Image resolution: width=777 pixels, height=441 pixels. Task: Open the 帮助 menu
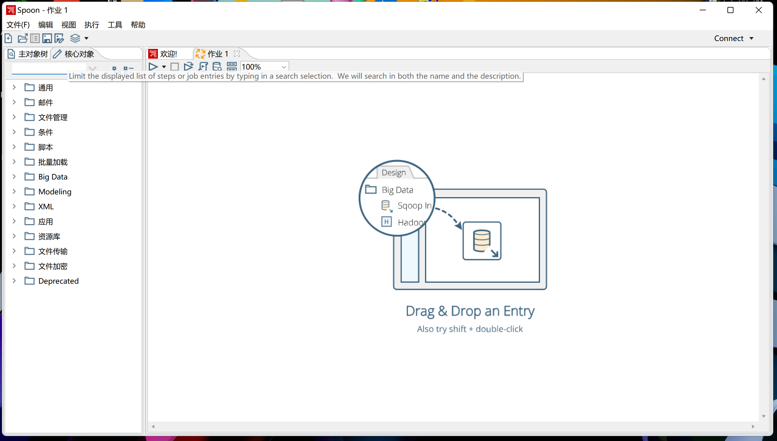point(138,25)
